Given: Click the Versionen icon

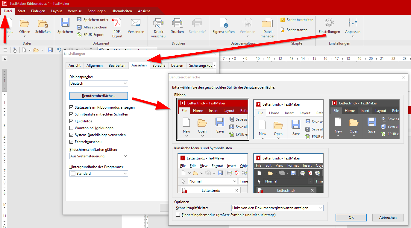Looking at the screenshot, I should (x=248, y=23).
